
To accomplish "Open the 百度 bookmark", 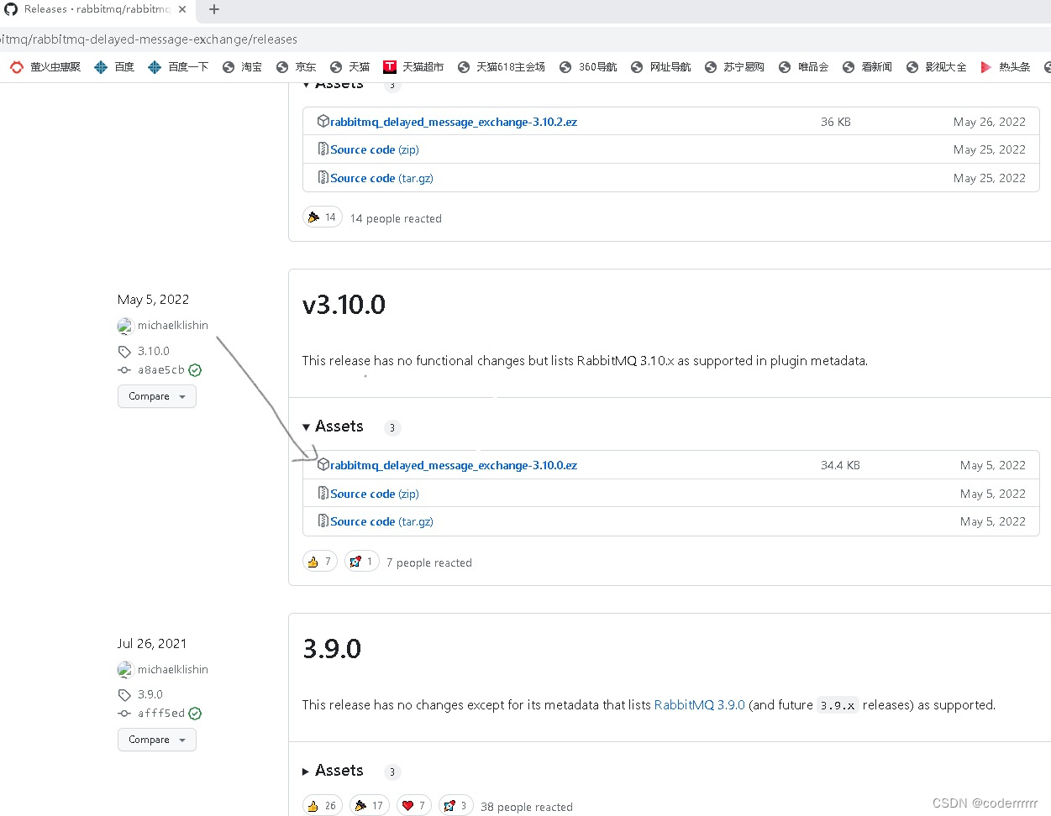I will pyautogui.click(x=114, y=67).
